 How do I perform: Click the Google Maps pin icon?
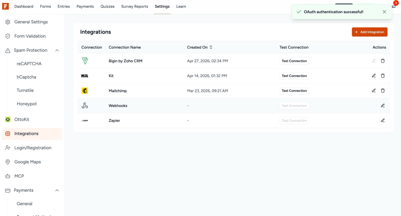tap(8, 162)
